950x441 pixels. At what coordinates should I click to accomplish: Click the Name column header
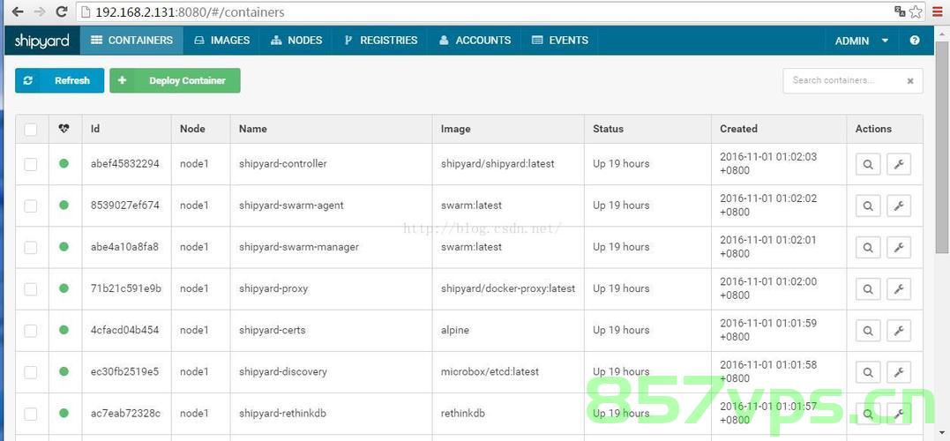[x=252, y=129]
